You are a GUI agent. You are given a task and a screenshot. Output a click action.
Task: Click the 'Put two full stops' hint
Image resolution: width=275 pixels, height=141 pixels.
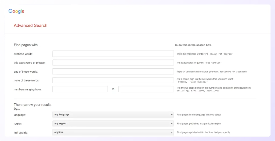pos(214,89)
